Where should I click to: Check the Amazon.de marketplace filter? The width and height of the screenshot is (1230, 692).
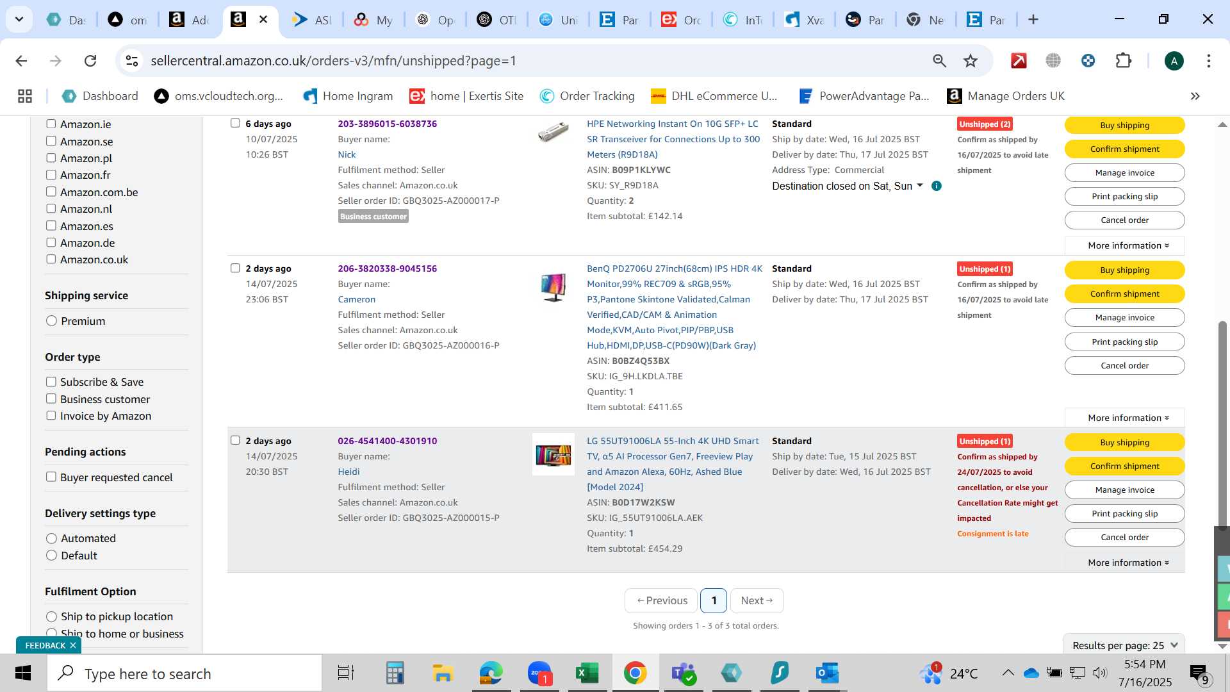51,243
